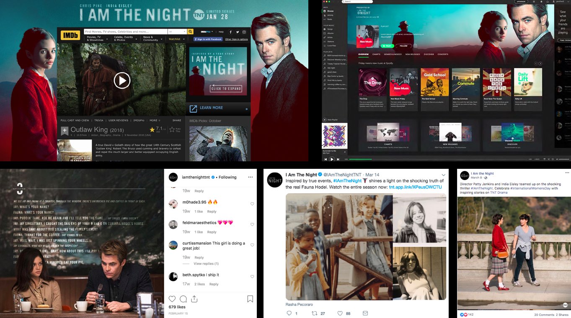Viewport: 571px width, 318px height.
Task: Open News & Community dropdown
Action: click(x=152, y=38)
